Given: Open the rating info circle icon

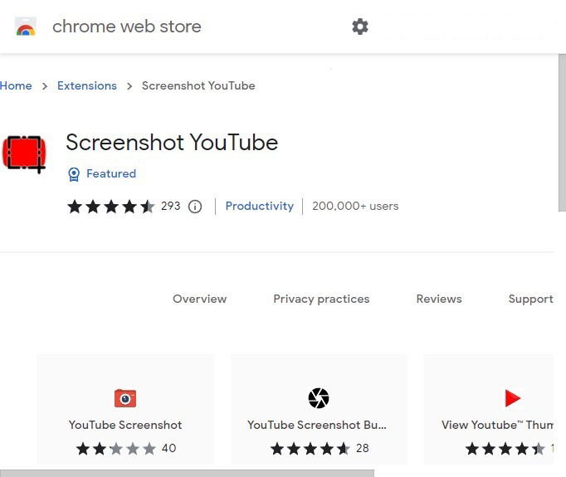Looking at the screenshot, I should pos(195,207).
